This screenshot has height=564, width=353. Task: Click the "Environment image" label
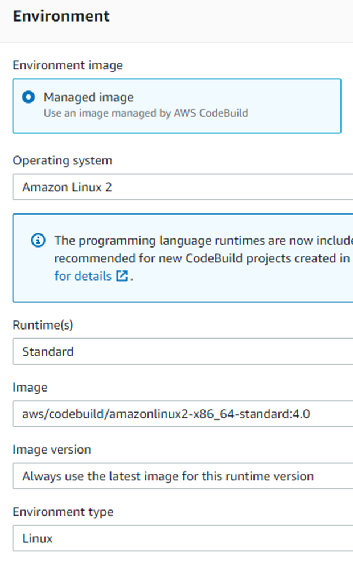coord(68,65)
